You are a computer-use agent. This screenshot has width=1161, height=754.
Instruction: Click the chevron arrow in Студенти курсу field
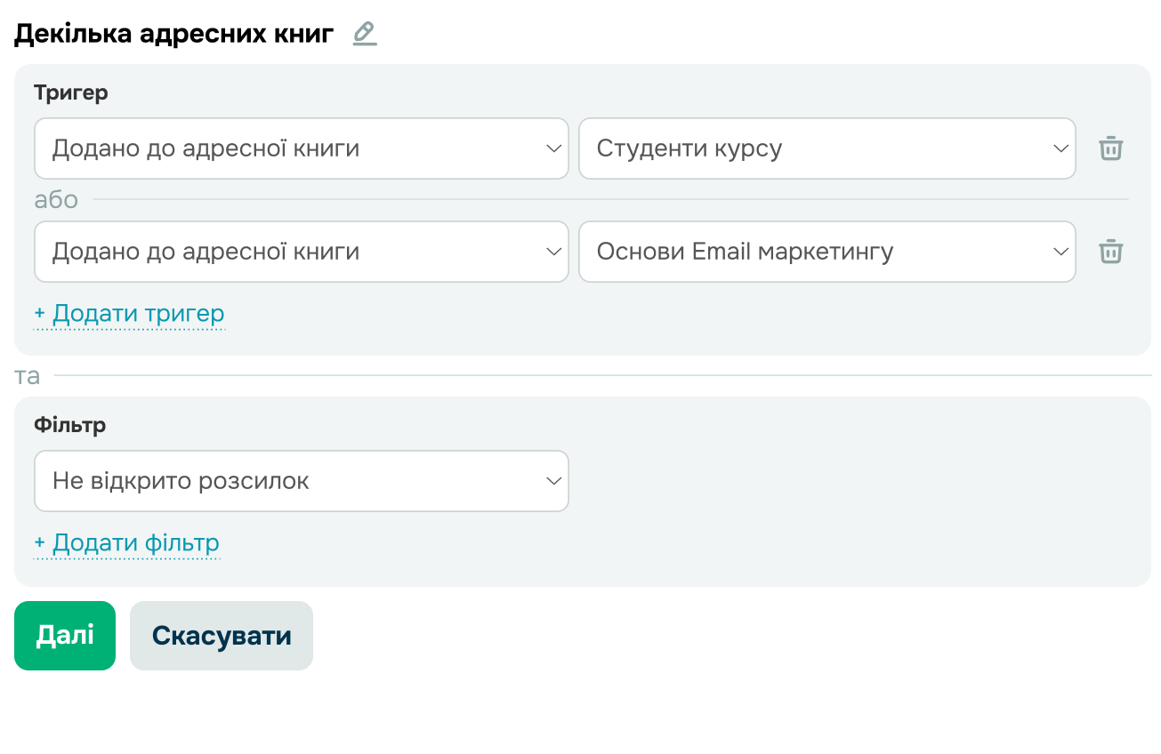(1060, 148)
